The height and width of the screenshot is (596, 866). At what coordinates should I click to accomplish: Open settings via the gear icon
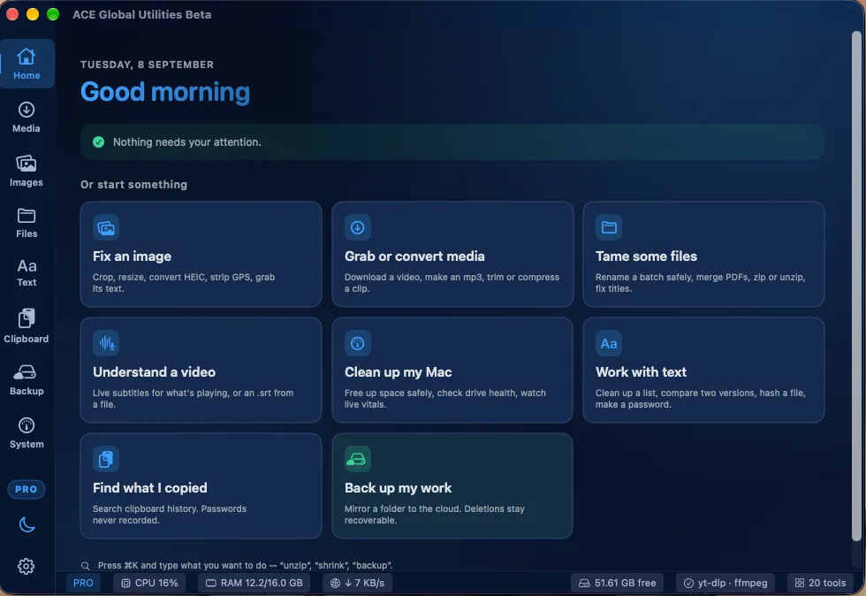(26, 566)
